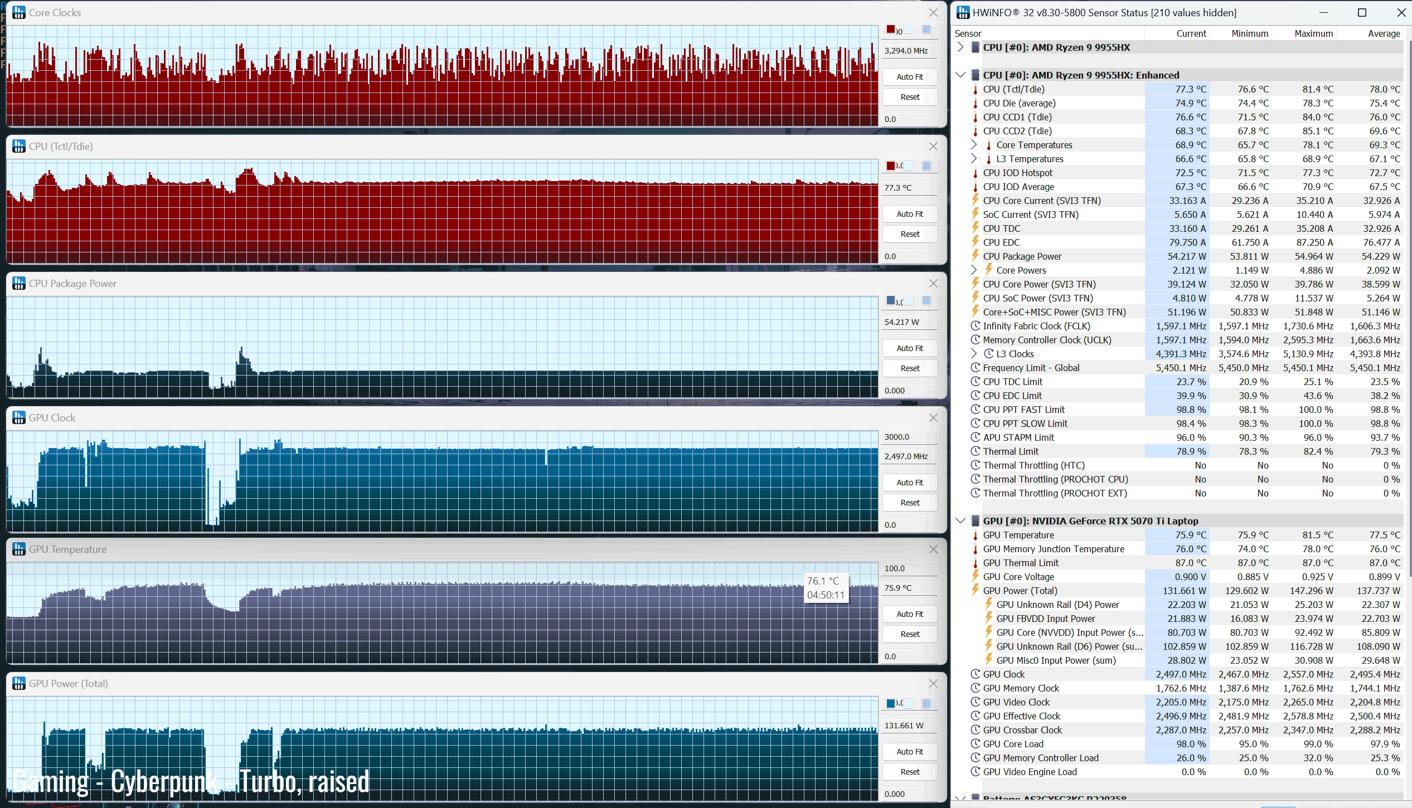Image resolution: width=1412 pixels, height=808 pixels.
Task: Collapse the GPU NVIDIA GeForce RTX 5070 Ti section
Action: [960, 521]
